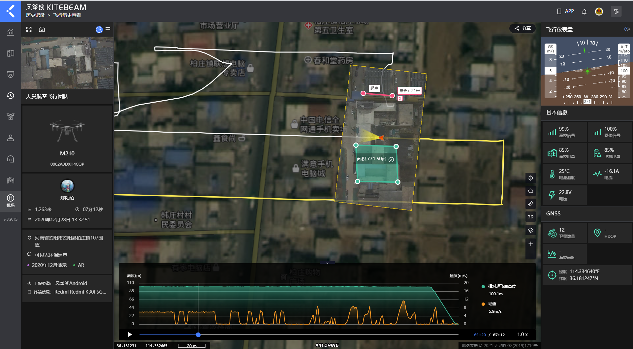The height and width of the screenshot is (349, 633).
Task: Click the 12 卫星数量 card
Action: click(x=565, y=233)
